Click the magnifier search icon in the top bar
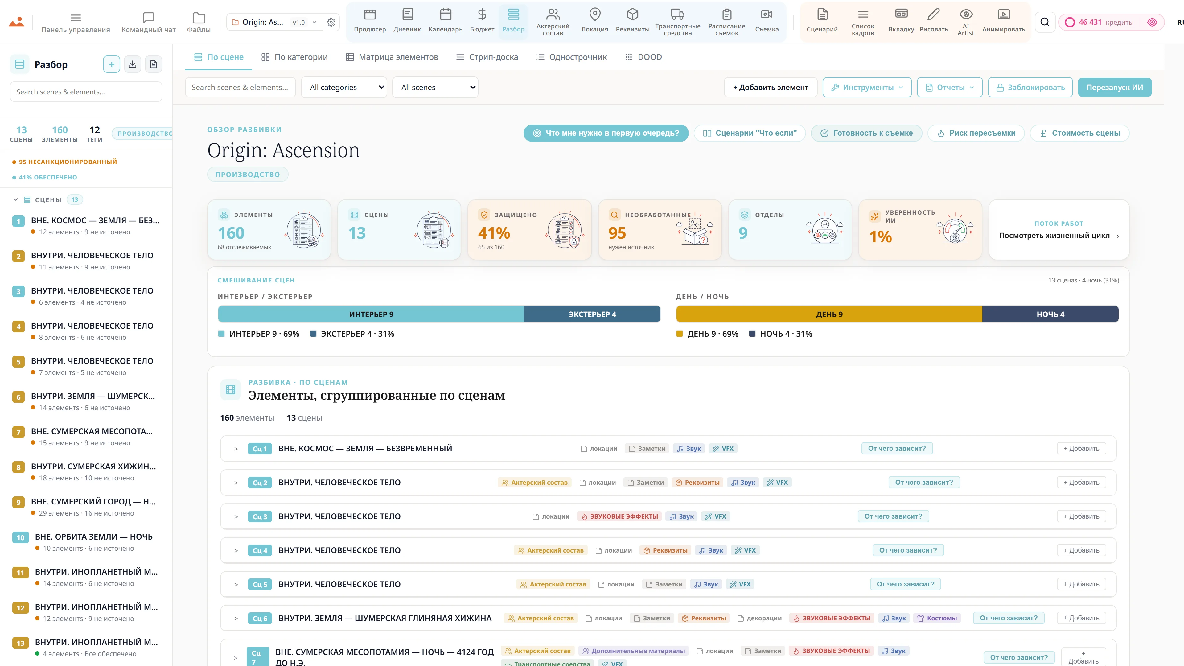 [1045, 22]
